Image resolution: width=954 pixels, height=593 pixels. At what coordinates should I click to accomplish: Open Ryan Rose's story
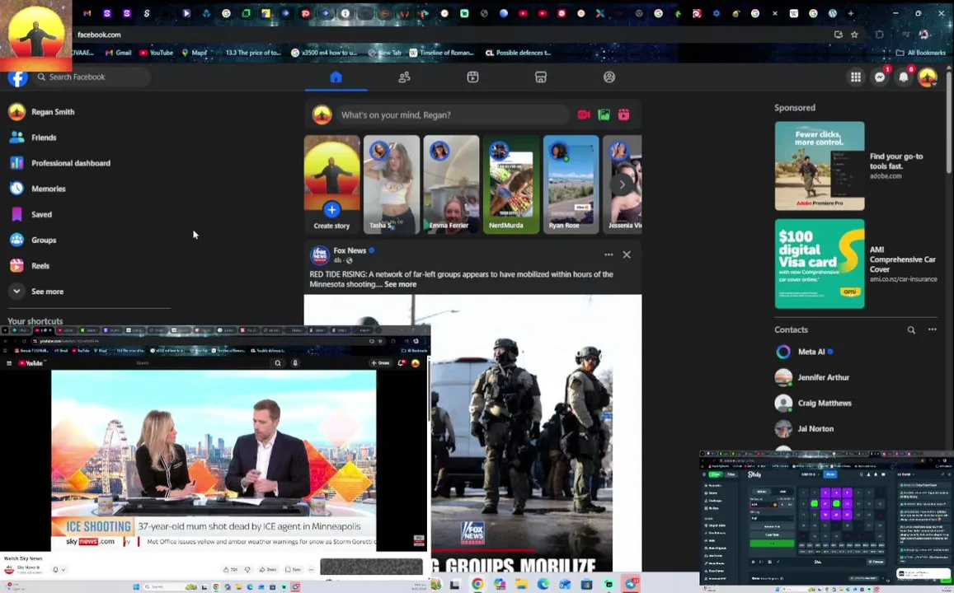point(571,184)
